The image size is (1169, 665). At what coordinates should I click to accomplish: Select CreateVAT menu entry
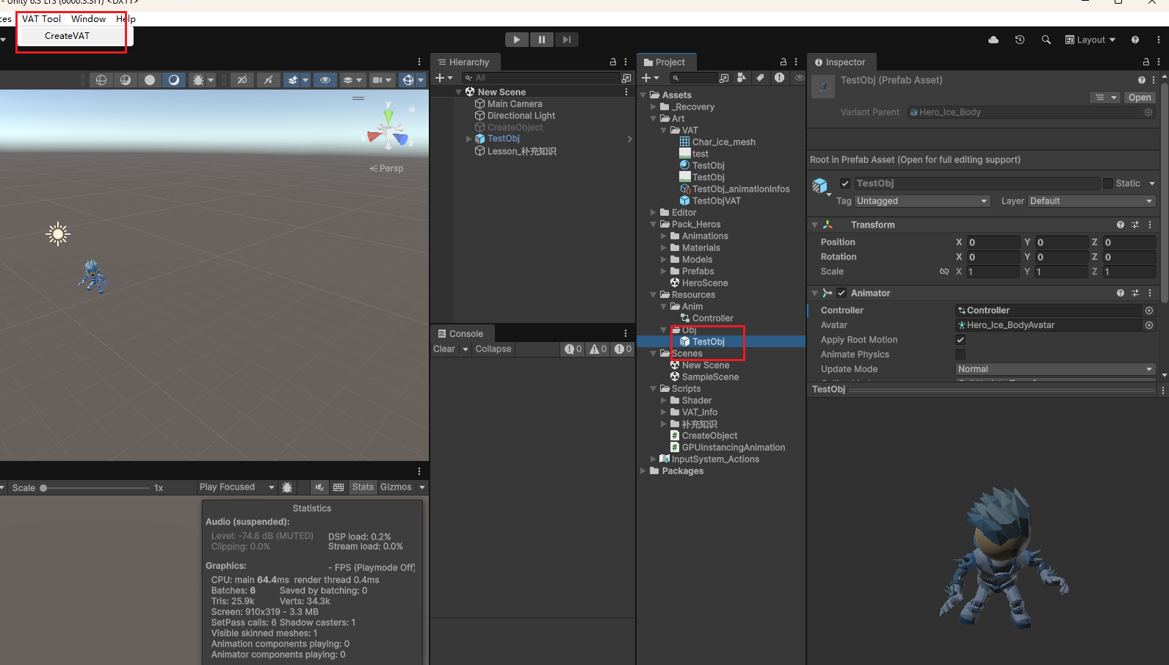(67, 36)
